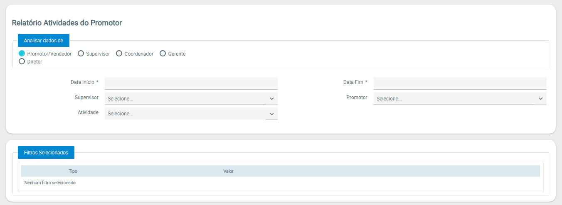562x205 pixels.
Task: Select the Promotor/Vendedor radio option
Action: pos(22,54)
